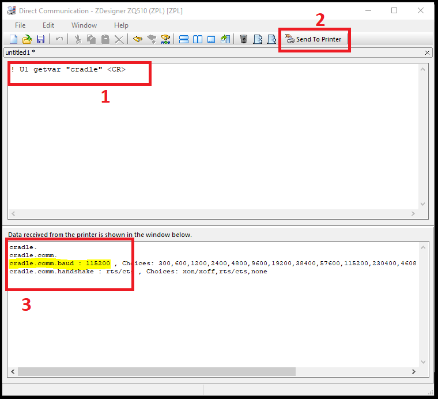Click down arrow of command editor vertical scrollbar
This screenshot has height=399, width=438.
(x=422, y=204)
